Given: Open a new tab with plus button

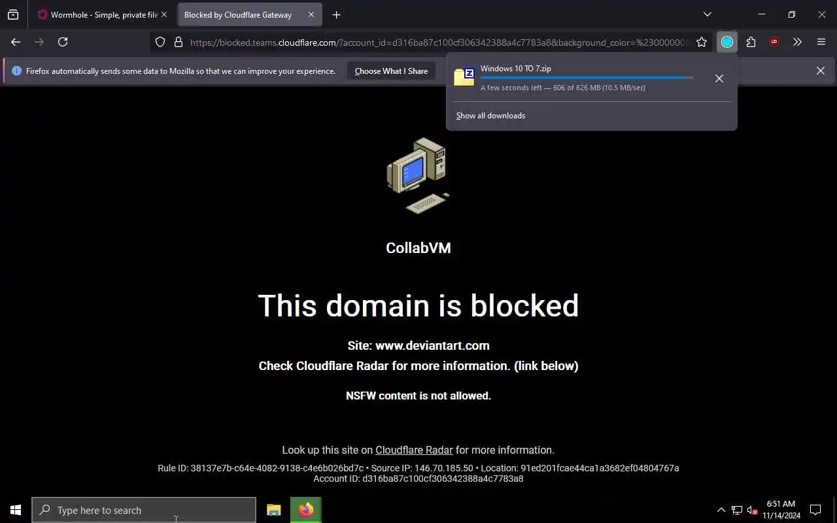Looking at the screenshot, I should (336, 14).
